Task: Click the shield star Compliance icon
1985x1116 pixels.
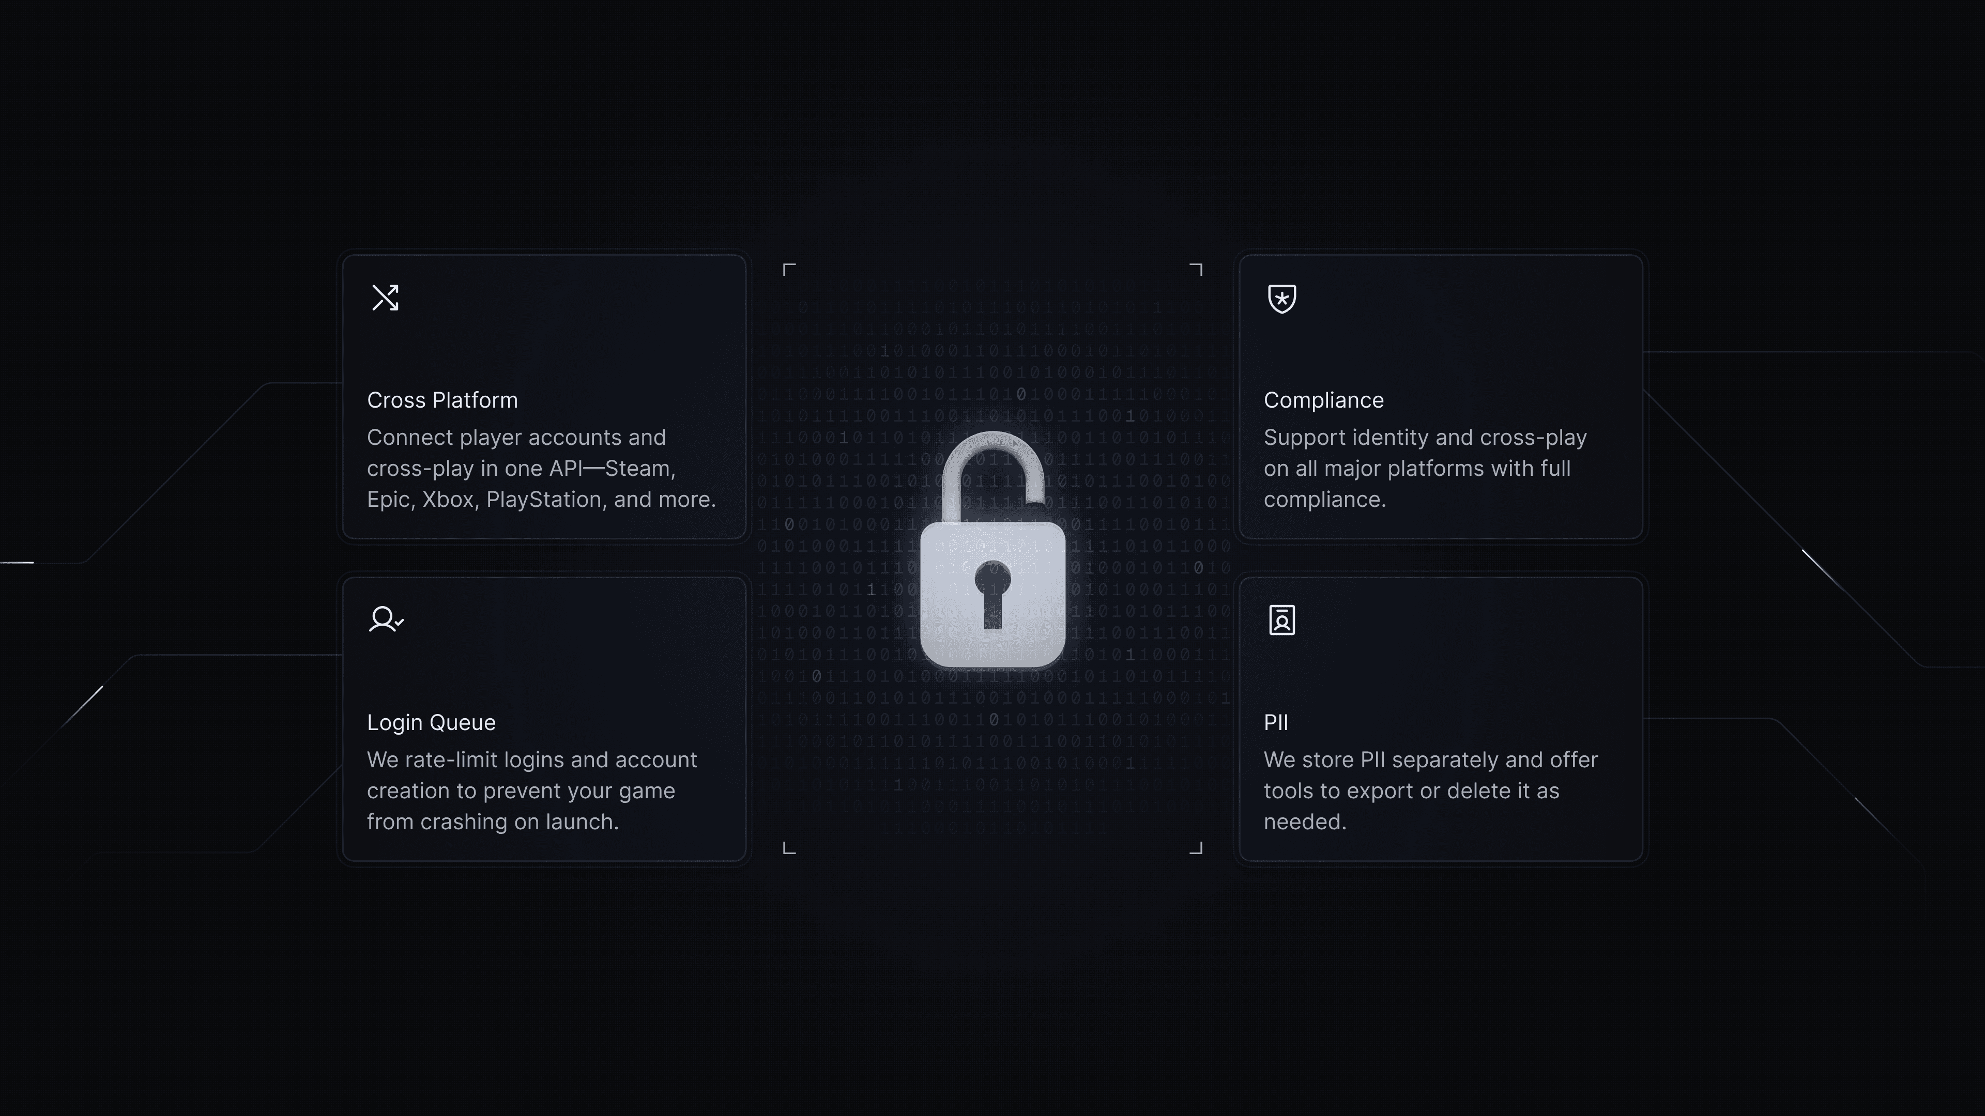Action: point(1282,298)
